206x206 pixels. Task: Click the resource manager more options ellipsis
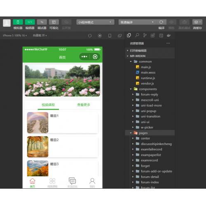[x=168, y=43]
